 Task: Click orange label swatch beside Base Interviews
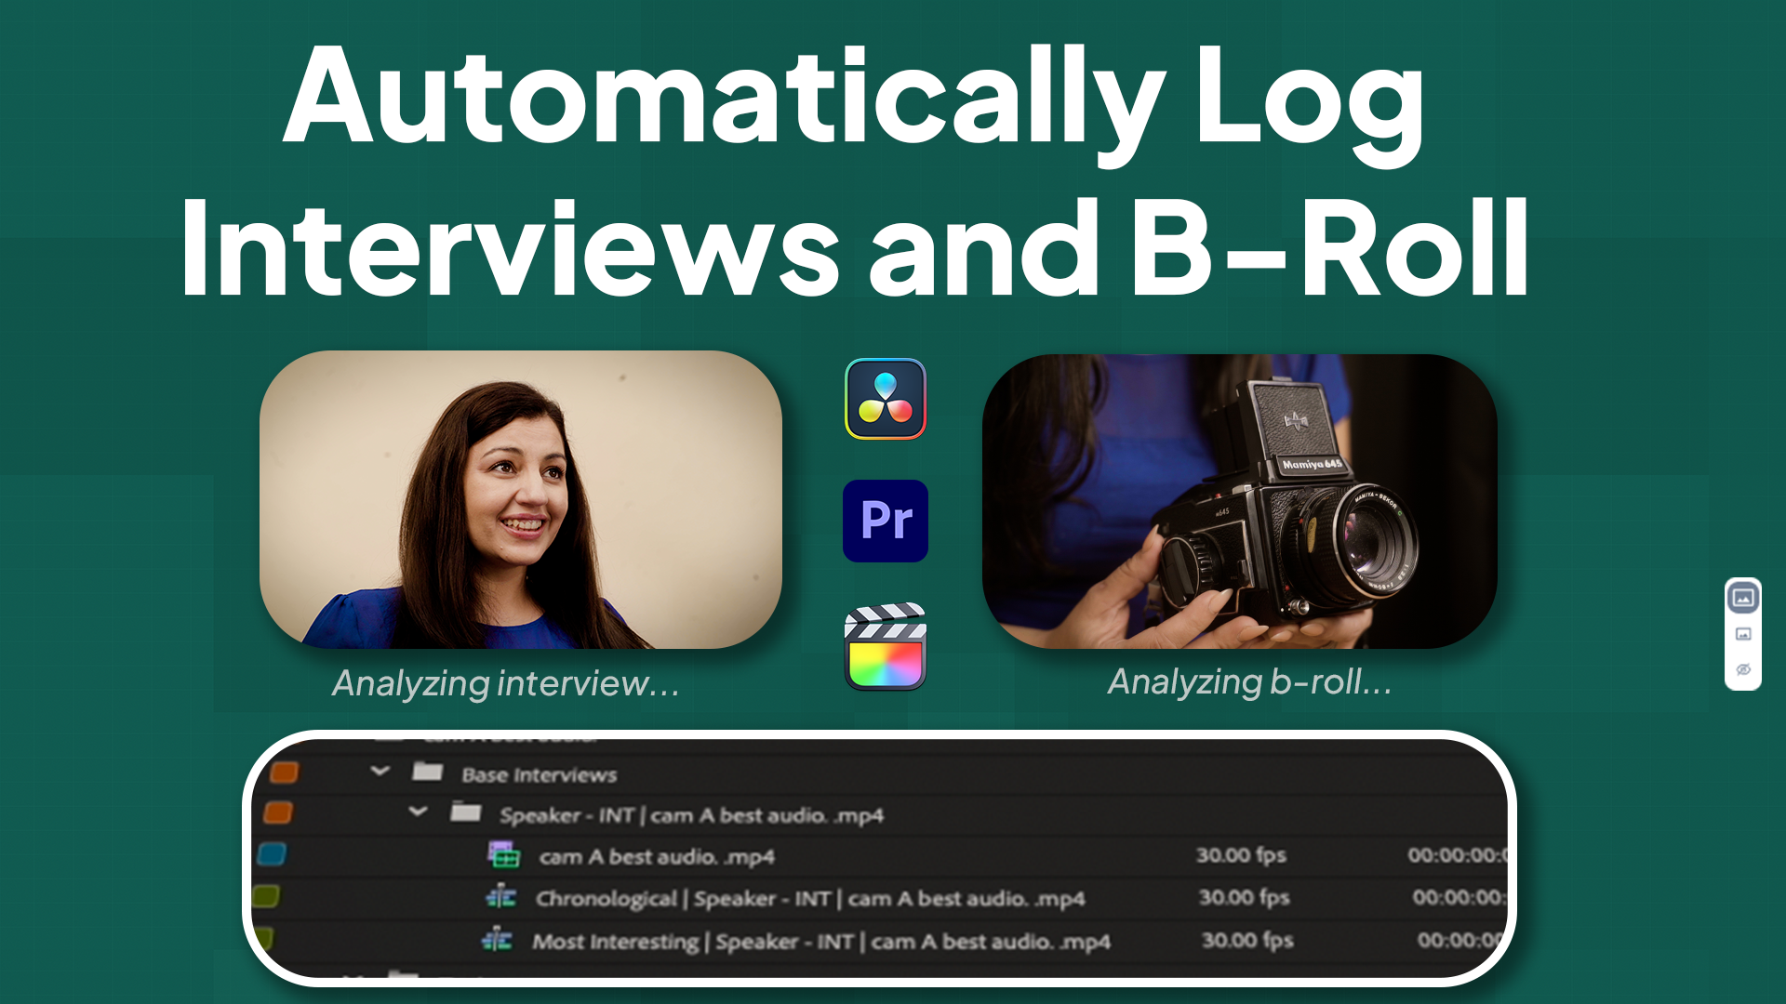(x=284, y=773)
